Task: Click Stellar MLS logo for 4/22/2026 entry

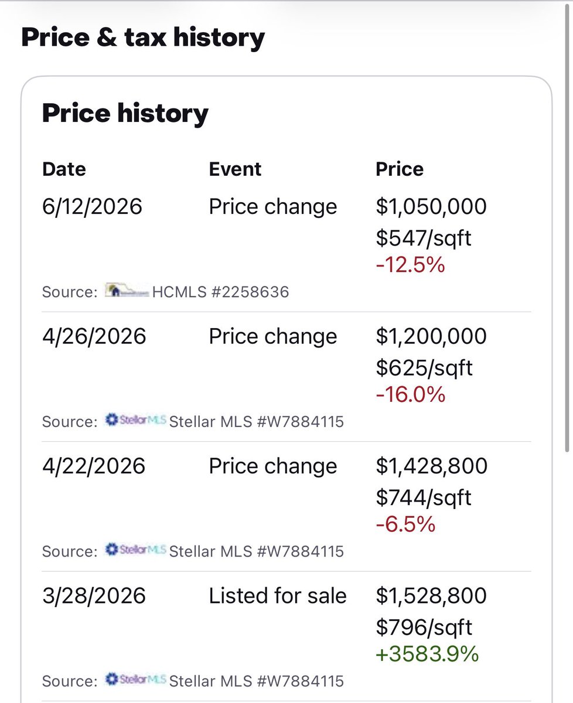Action: (135, 551)
